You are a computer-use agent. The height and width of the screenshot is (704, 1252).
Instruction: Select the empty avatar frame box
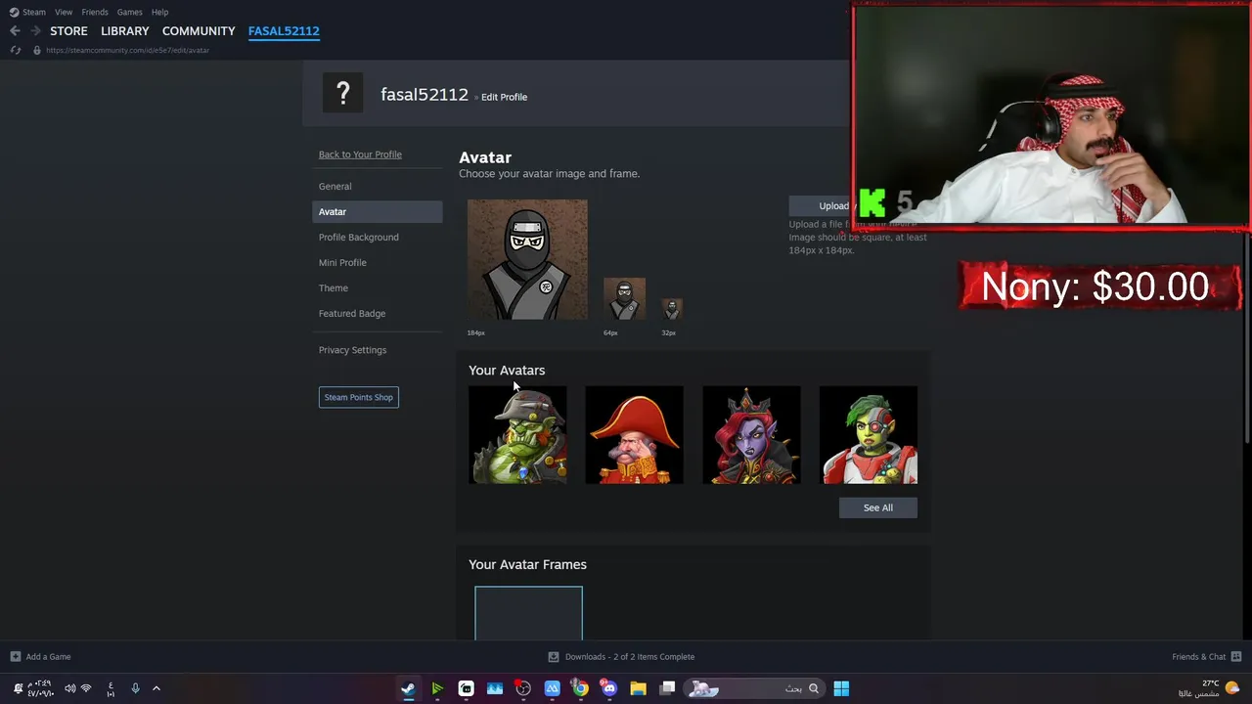pyautogui.click(x=528, y=613)
